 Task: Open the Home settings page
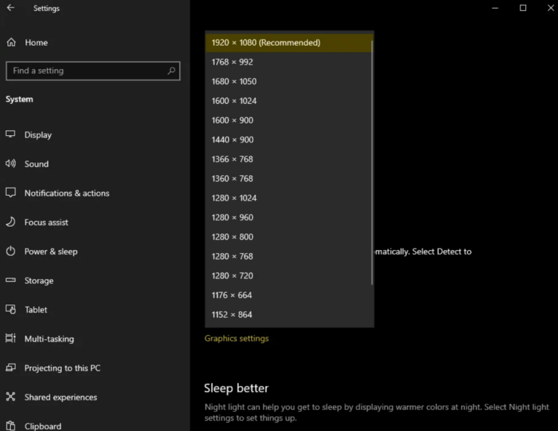(x=36, y=42)
